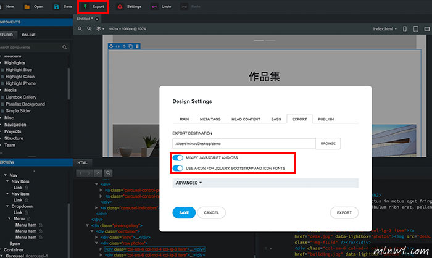The height and width of the screenshot is (258, 432).
Task: Click the components list scrollbar
Action: click(69, 83)
